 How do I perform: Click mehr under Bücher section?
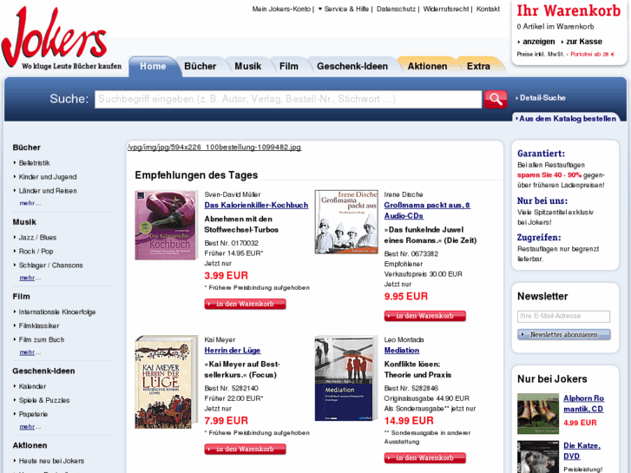click(x=30, y=203)
